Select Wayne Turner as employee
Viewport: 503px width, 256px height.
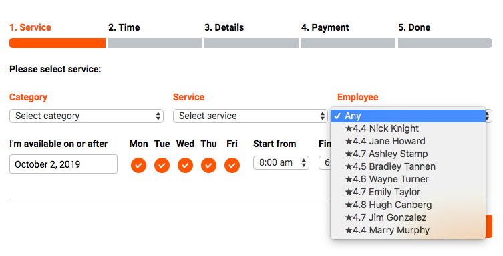pyautogui.click(x=408, y=179)
